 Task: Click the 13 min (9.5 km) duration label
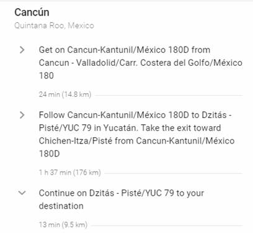pyautogui.click(x=63, y=224)
